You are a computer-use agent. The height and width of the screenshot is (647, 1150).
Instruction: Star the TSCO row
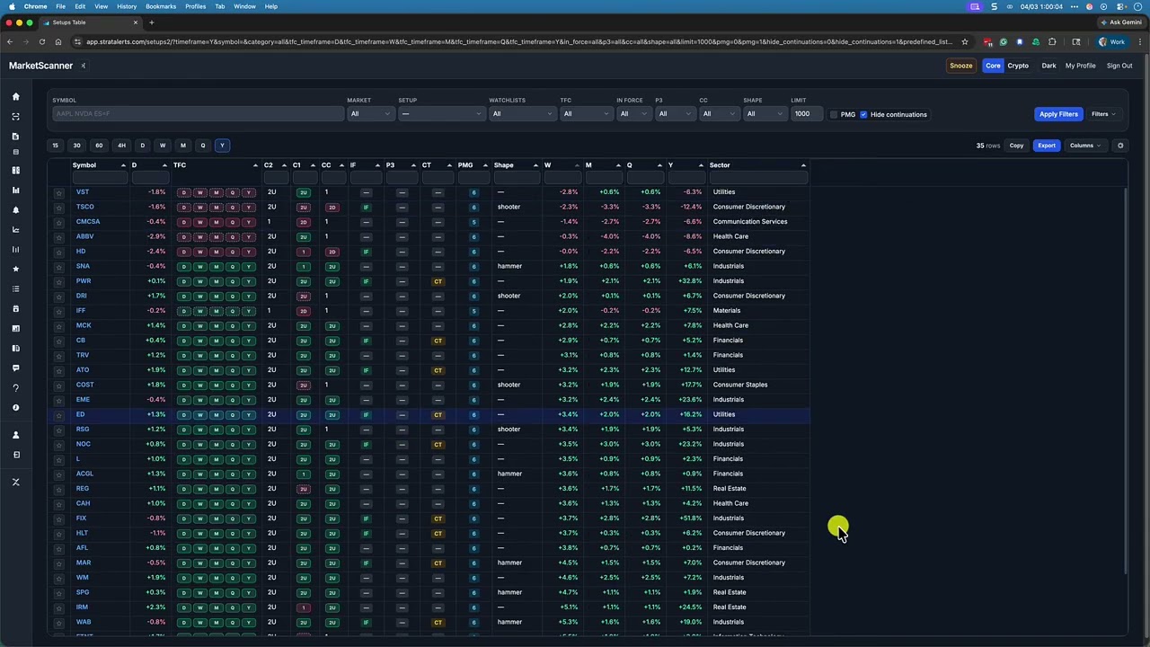[x=59, y=207]
